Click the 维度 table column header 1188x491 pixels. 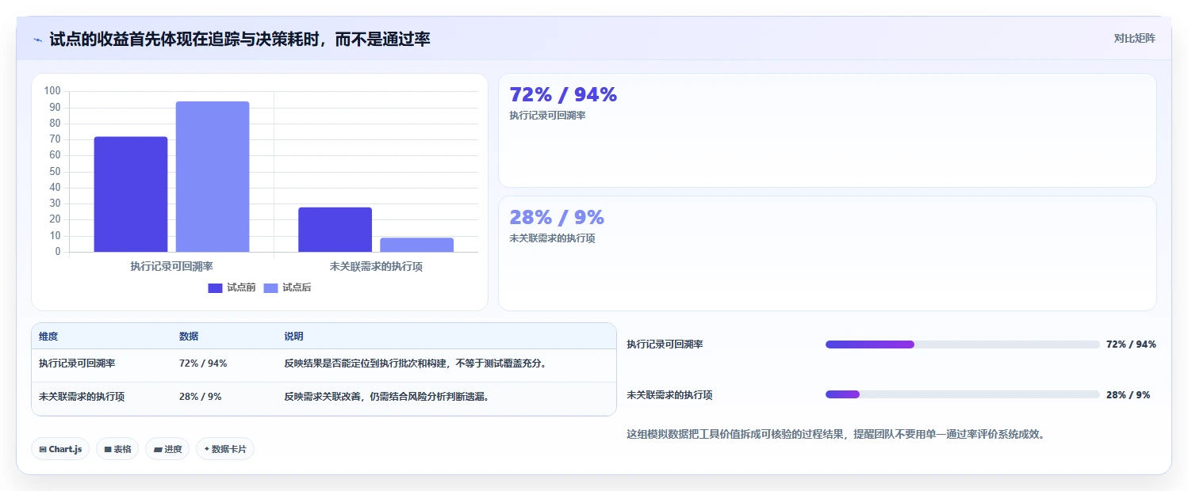[48, 337]
